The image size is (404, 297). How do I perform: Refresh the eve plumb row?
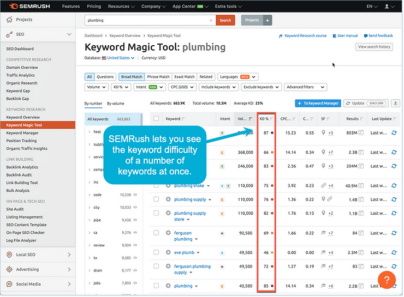click(x=394, y=253)
